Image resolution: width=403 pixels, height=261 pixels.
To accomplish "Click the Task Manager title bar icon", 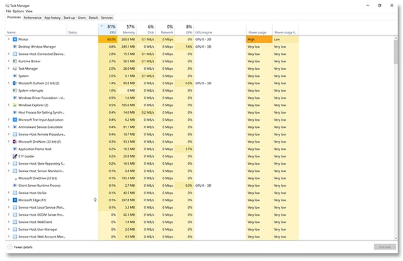I will point(8,6).
